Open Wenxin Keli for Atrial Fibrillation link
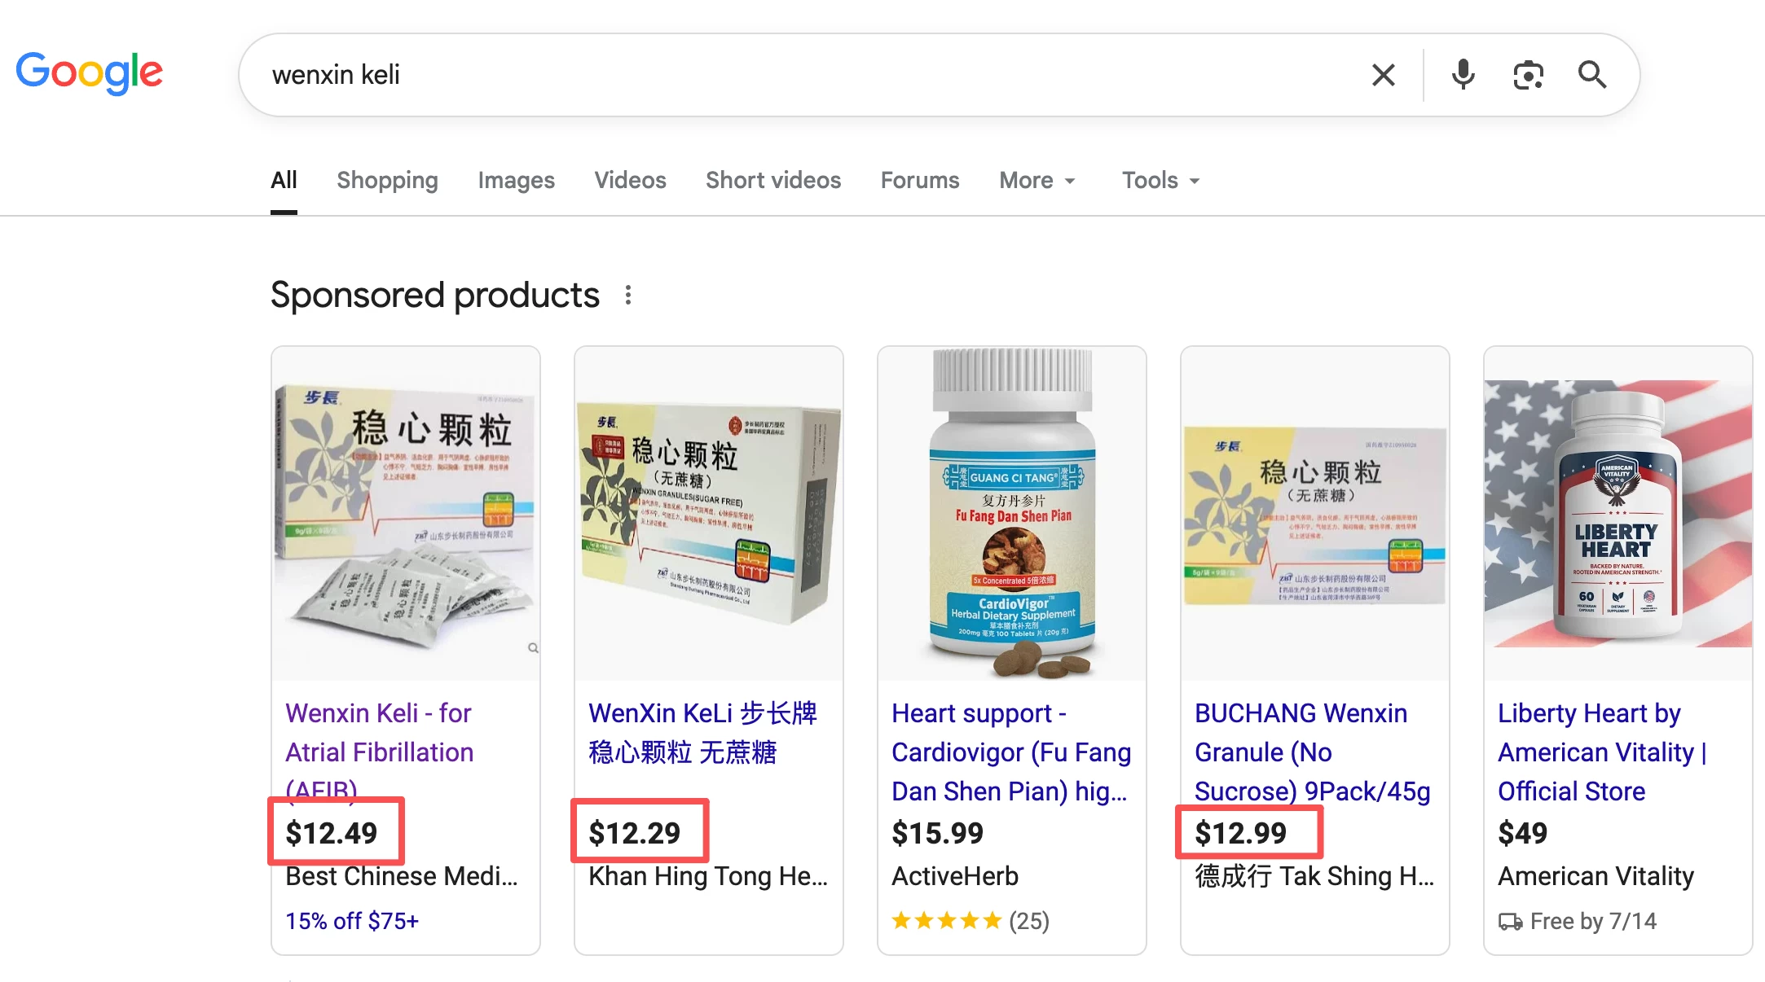 point(380,751)
